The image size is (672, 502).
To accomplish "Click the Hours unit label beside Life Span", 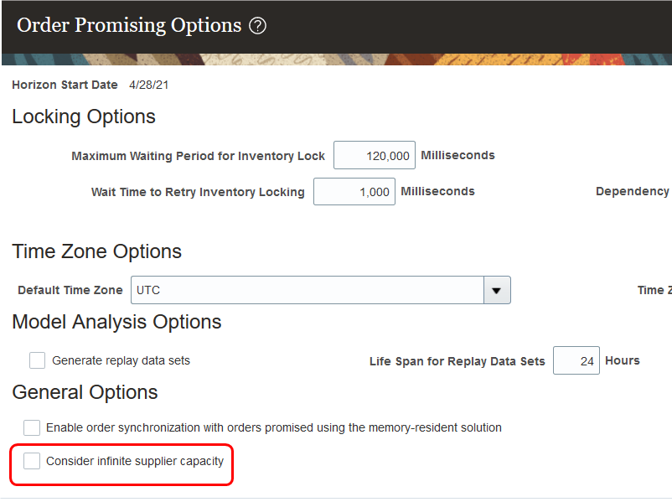I will point(622,360).
